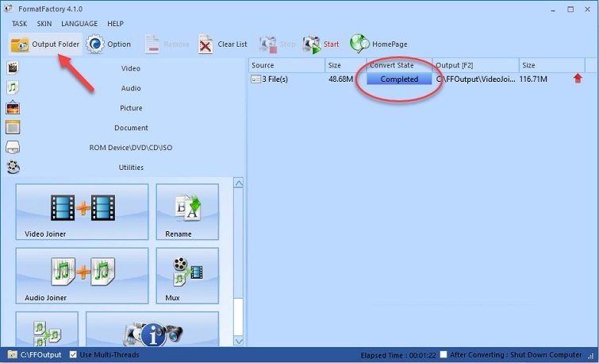Image resolution: width=599 pixels, height=363 pixels.
Task: Click the Option gear icon
Action: tap(97, 44)
